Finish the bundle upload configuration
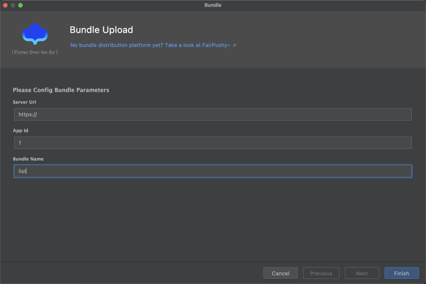 (402, 273)
